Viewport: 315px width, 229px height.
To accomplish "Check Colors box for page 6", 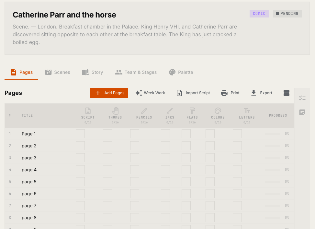I will pyautogui.click(x=210, y=194).
